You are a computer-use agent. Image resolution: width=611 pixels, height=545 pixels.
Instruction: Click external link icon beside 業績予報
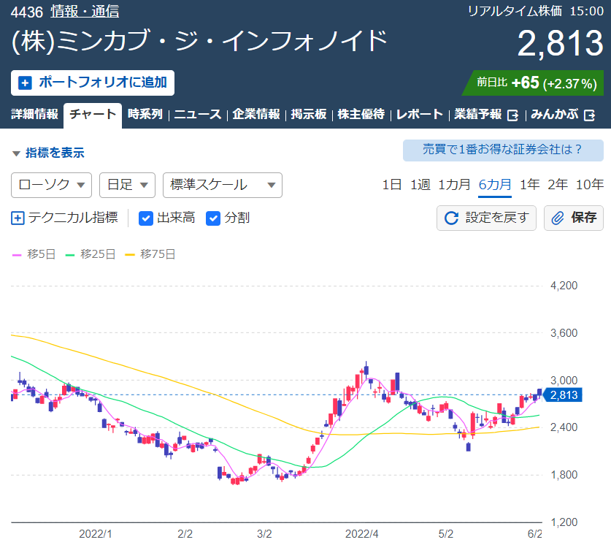[512, 115]
